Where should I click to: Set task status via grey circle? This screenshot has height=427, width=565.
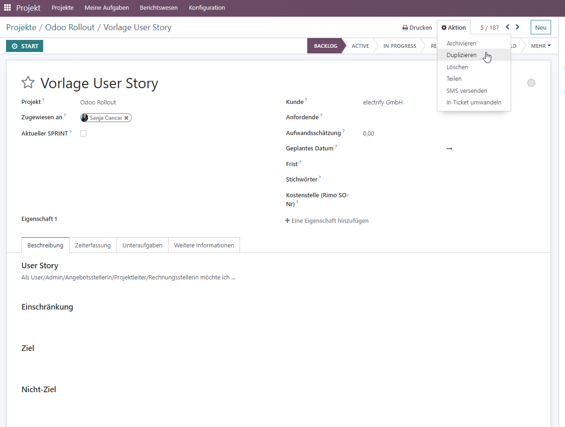(x=531, y=83)
